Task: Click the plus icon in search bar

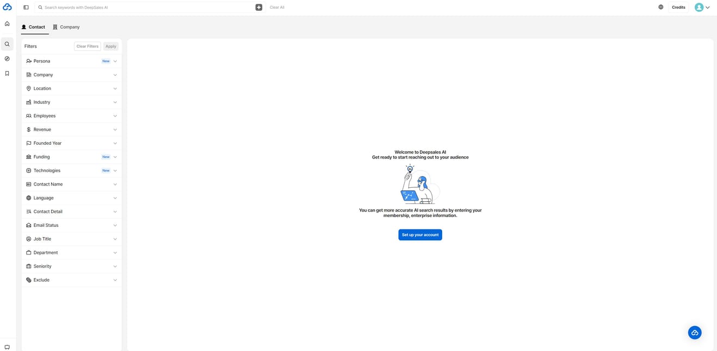Action: [x=259, y=8]
